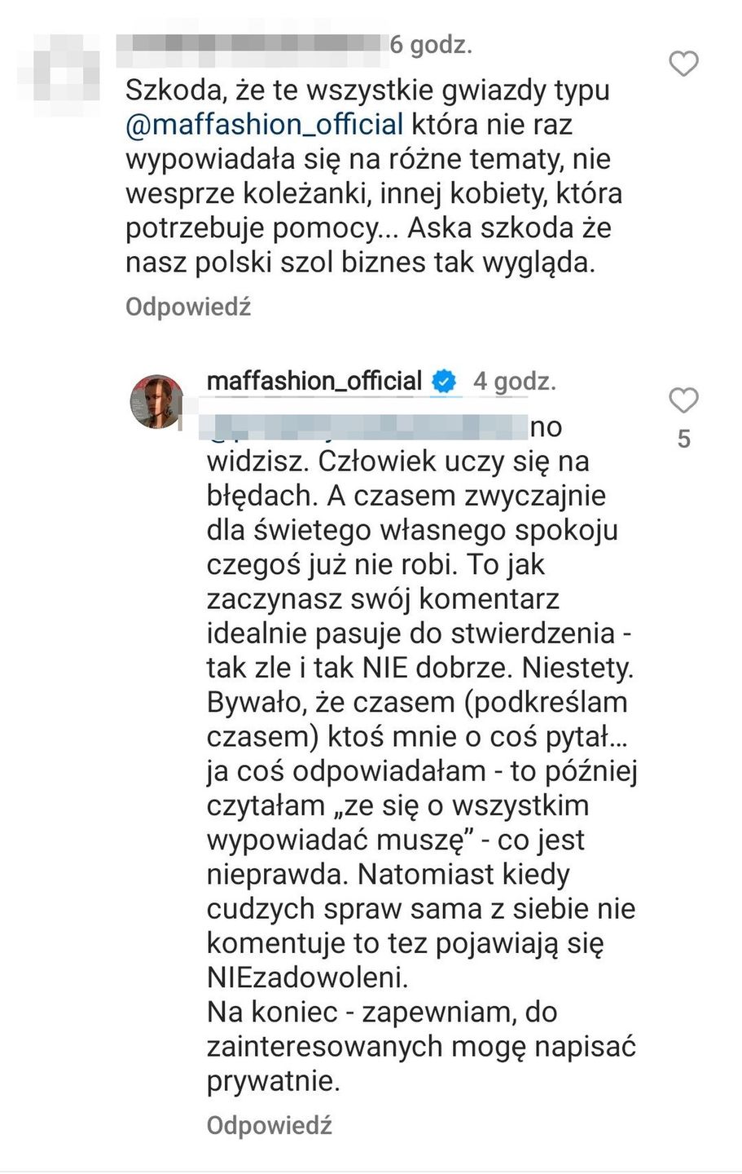Visit the maffashion_official username above the reply
Image resolution: width=742 pixels, height=1174 pixels.
[x=314, y=381]
